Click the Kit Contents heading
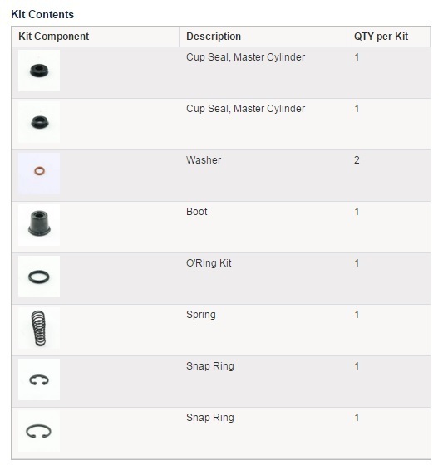The width and height of the screenshot is (443, 465). point(42,15)
